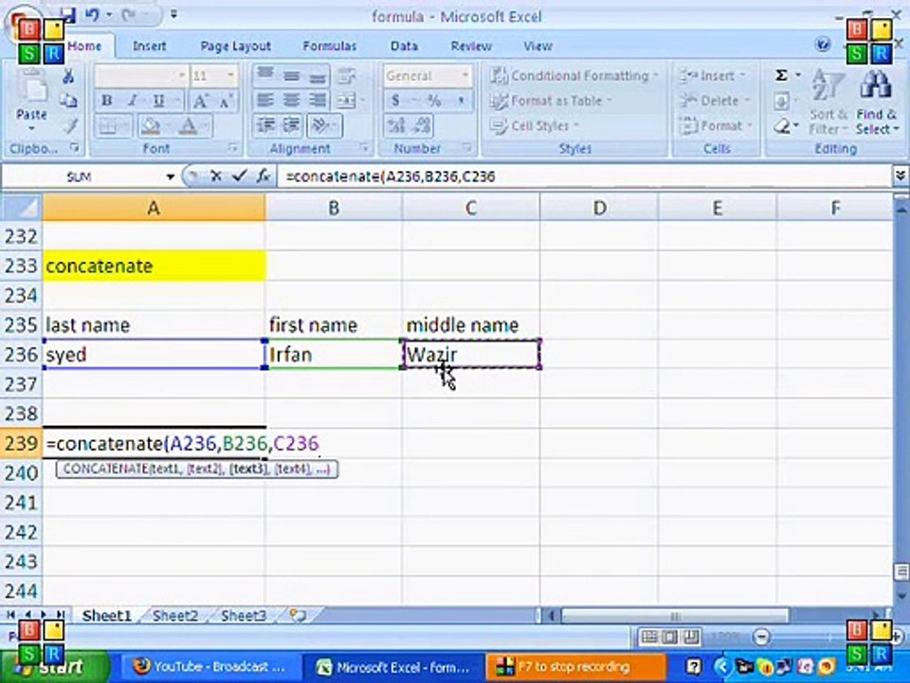Toggle Italic formatting button
This screenshot has height=683, width=910.
tap(133, 101)
